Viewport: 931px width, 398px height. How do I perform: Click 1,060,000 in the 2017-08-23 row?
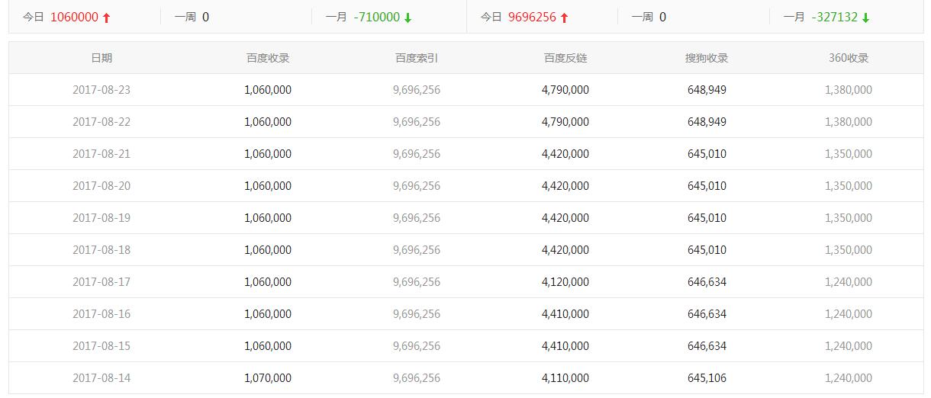(x=268, y=90)
